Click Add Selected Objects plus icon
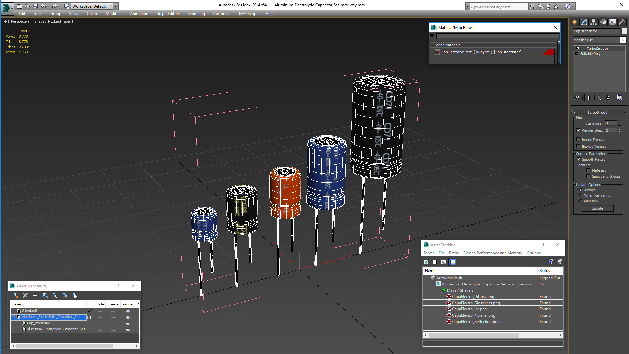 coord(35,295)
